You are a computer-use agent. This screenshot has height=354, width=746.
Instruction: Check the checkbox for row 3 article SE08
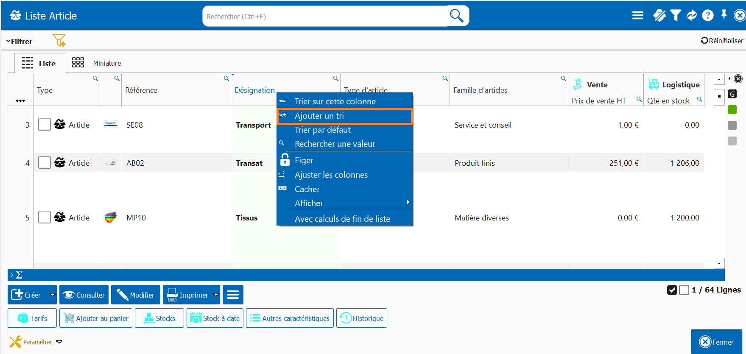coord(45,125)
